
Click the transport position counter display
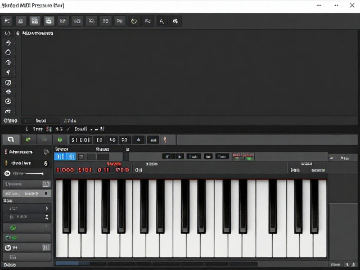pyautogui.click(x=80, y=140)
